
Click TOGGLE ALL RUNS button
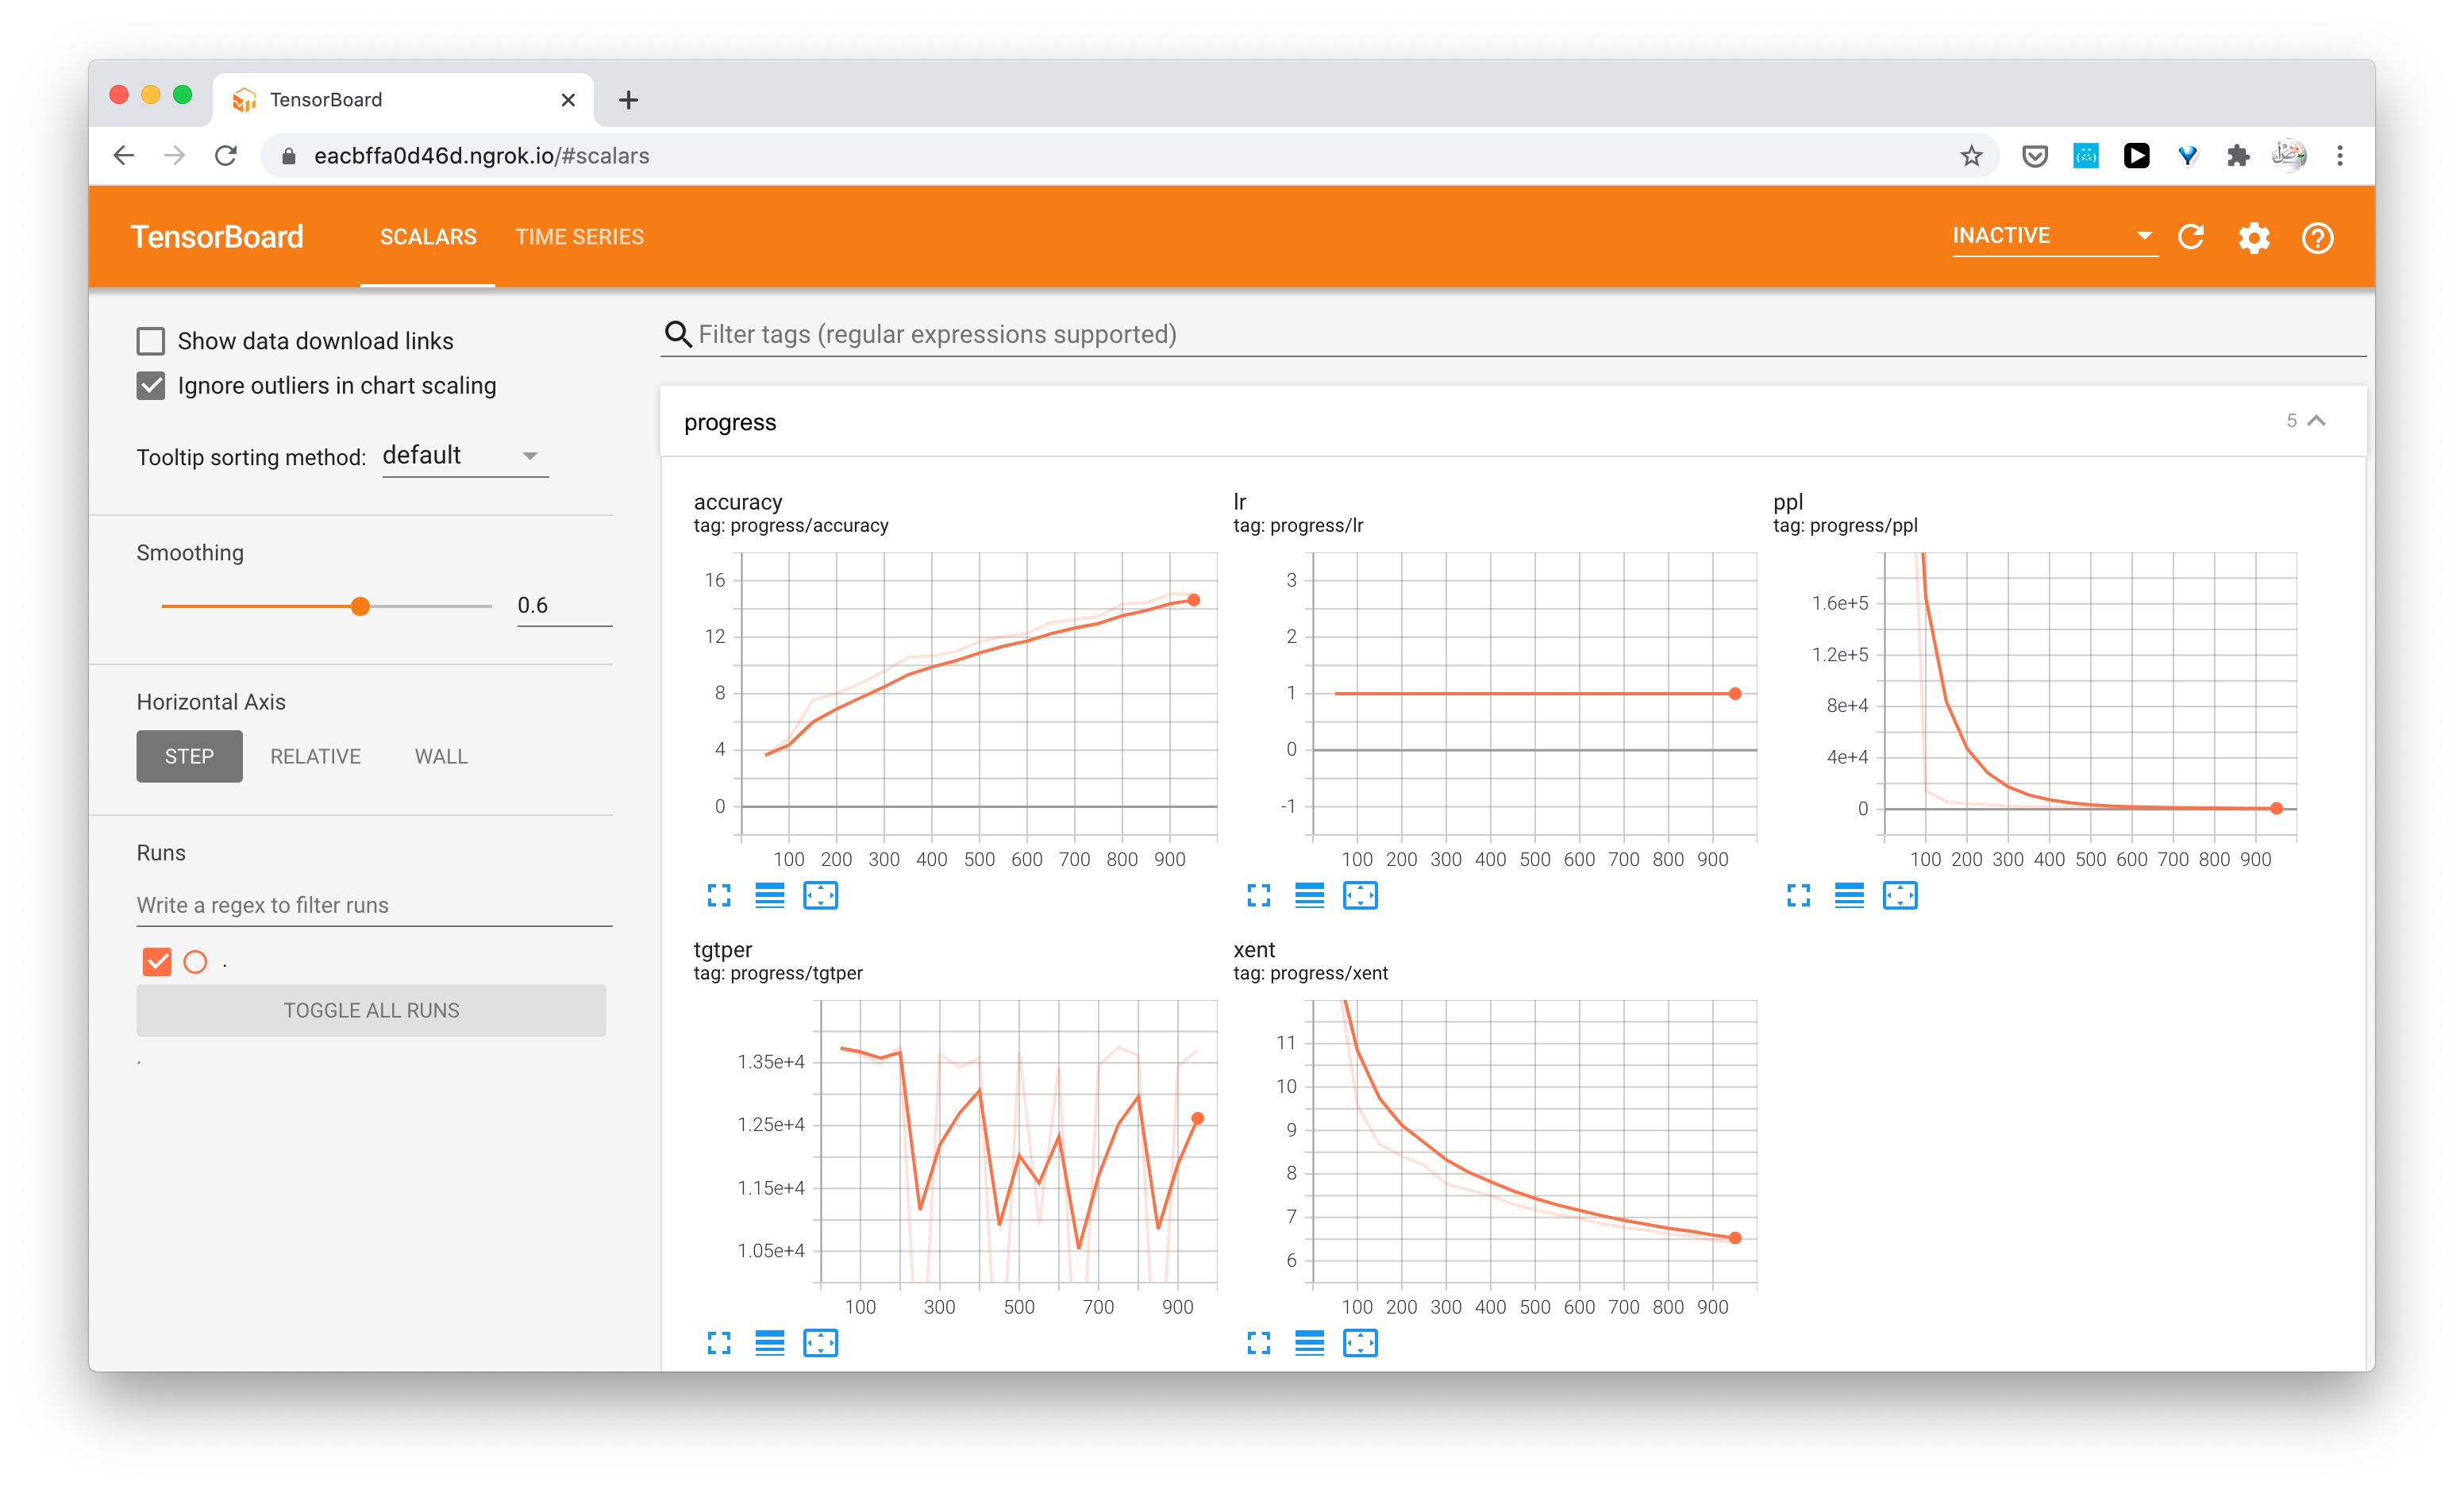[371, 1010]
